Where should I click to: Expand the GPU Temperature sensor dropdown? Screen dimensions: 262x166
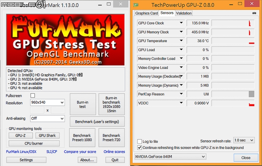click(x=181, y=41)
